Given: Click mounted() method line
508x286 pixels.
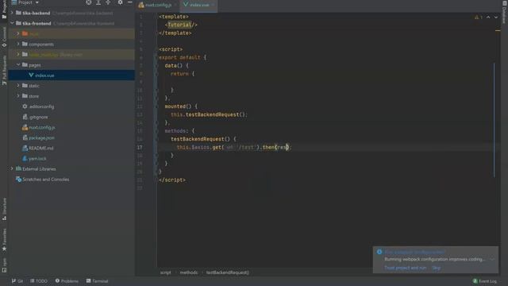Looking at the screenshot, I should 181,106.
